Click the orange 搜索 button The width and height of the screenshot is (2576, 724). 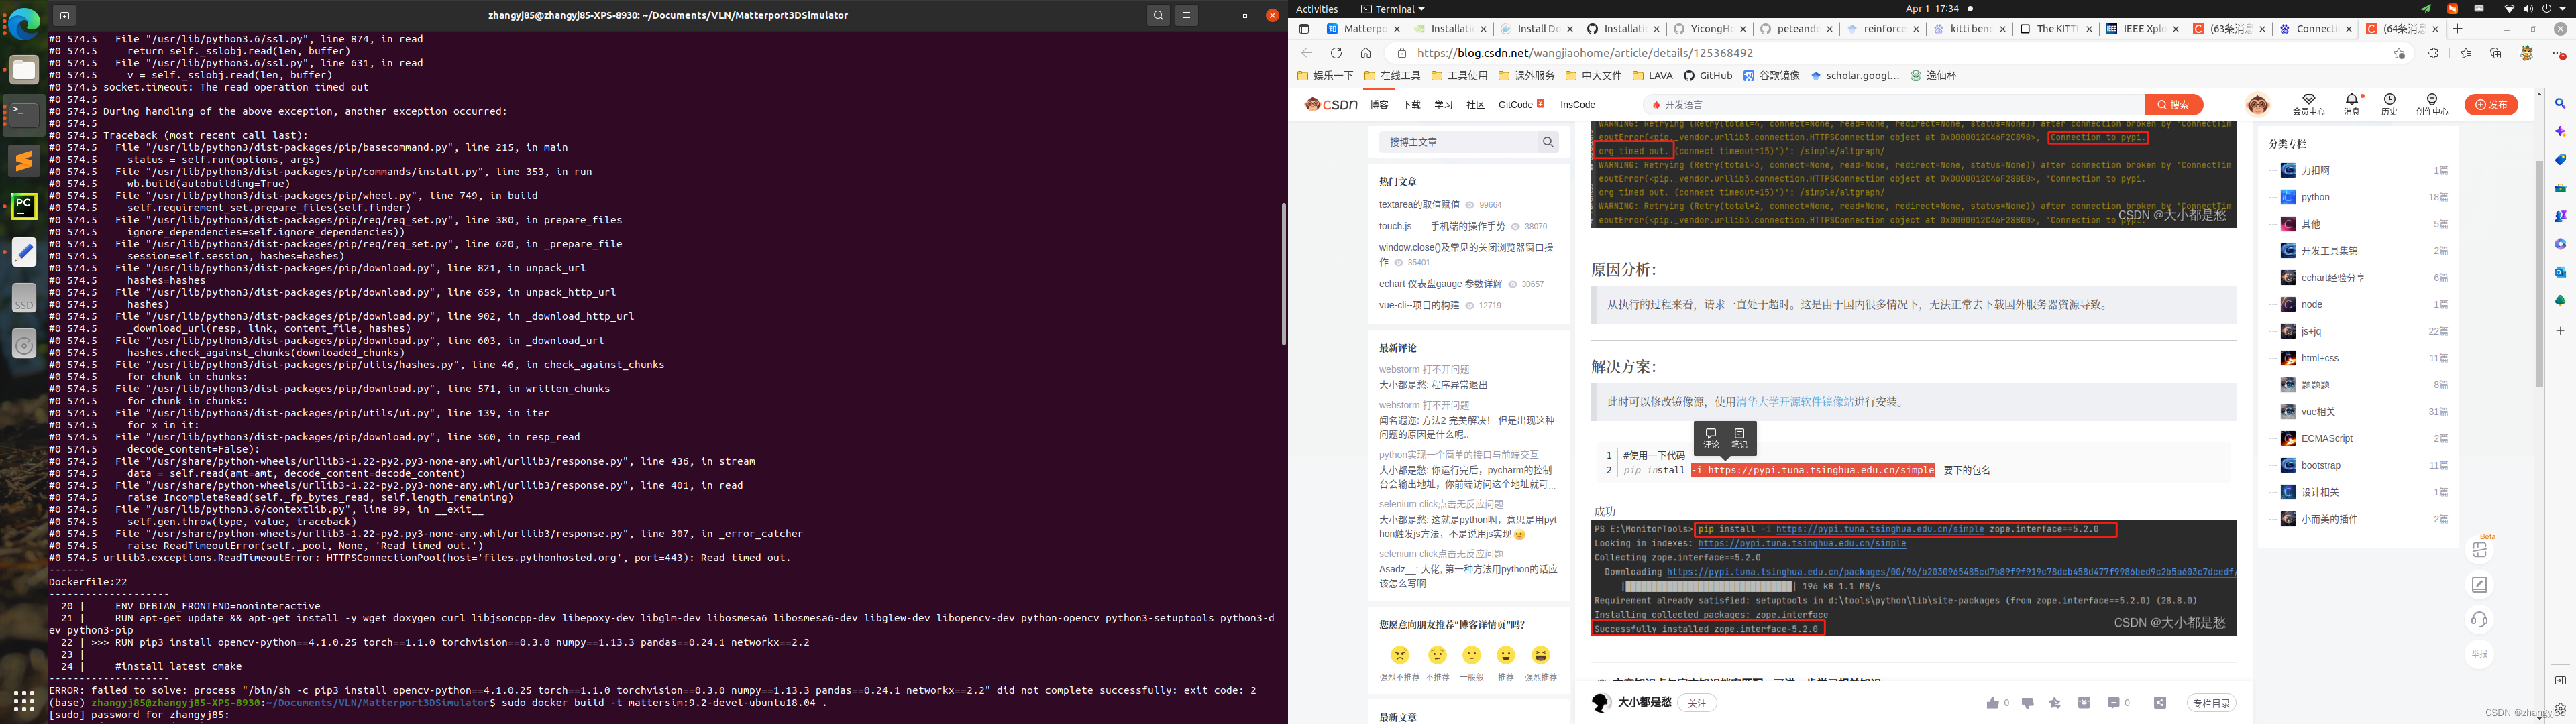coord(2173,104)
